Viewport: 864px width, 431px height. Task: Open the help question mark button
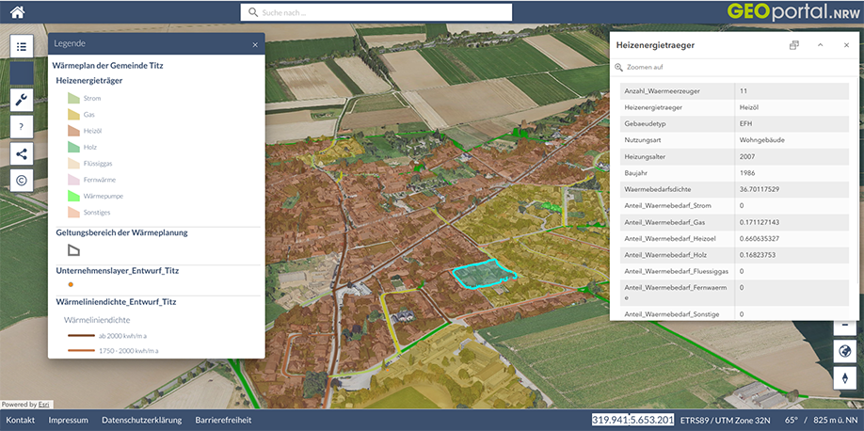click(22, 126)
